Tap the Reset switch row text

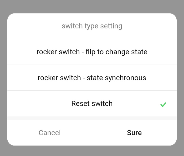(92, 104)
